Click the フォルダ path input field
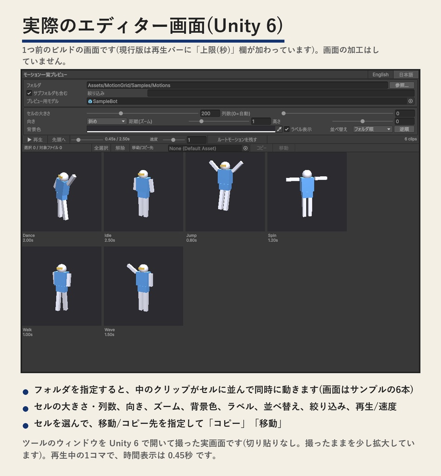This screenshot has height=476, width=441. tap(237, 86)
